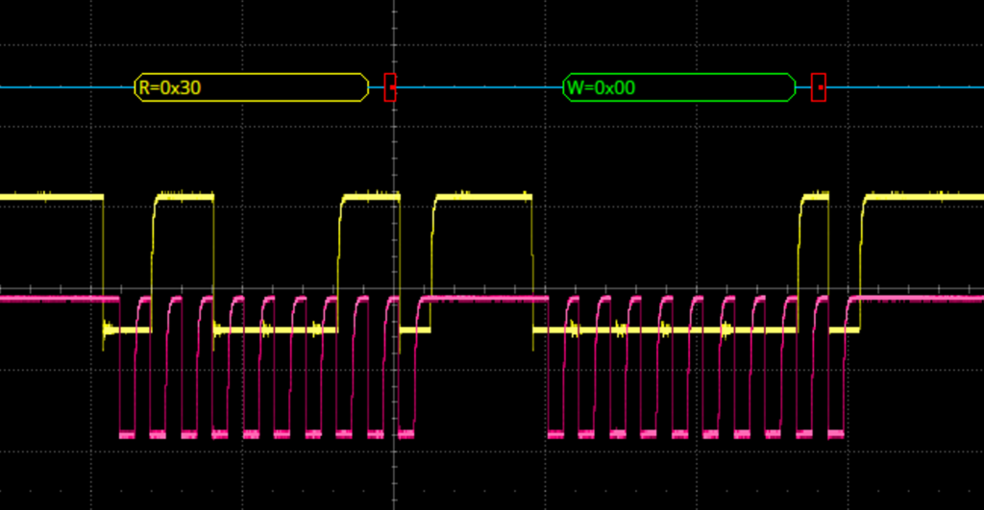The image size is (984, 510).
Task: Select the R=0x30 decoded read packet
Action: pos(251,87)
